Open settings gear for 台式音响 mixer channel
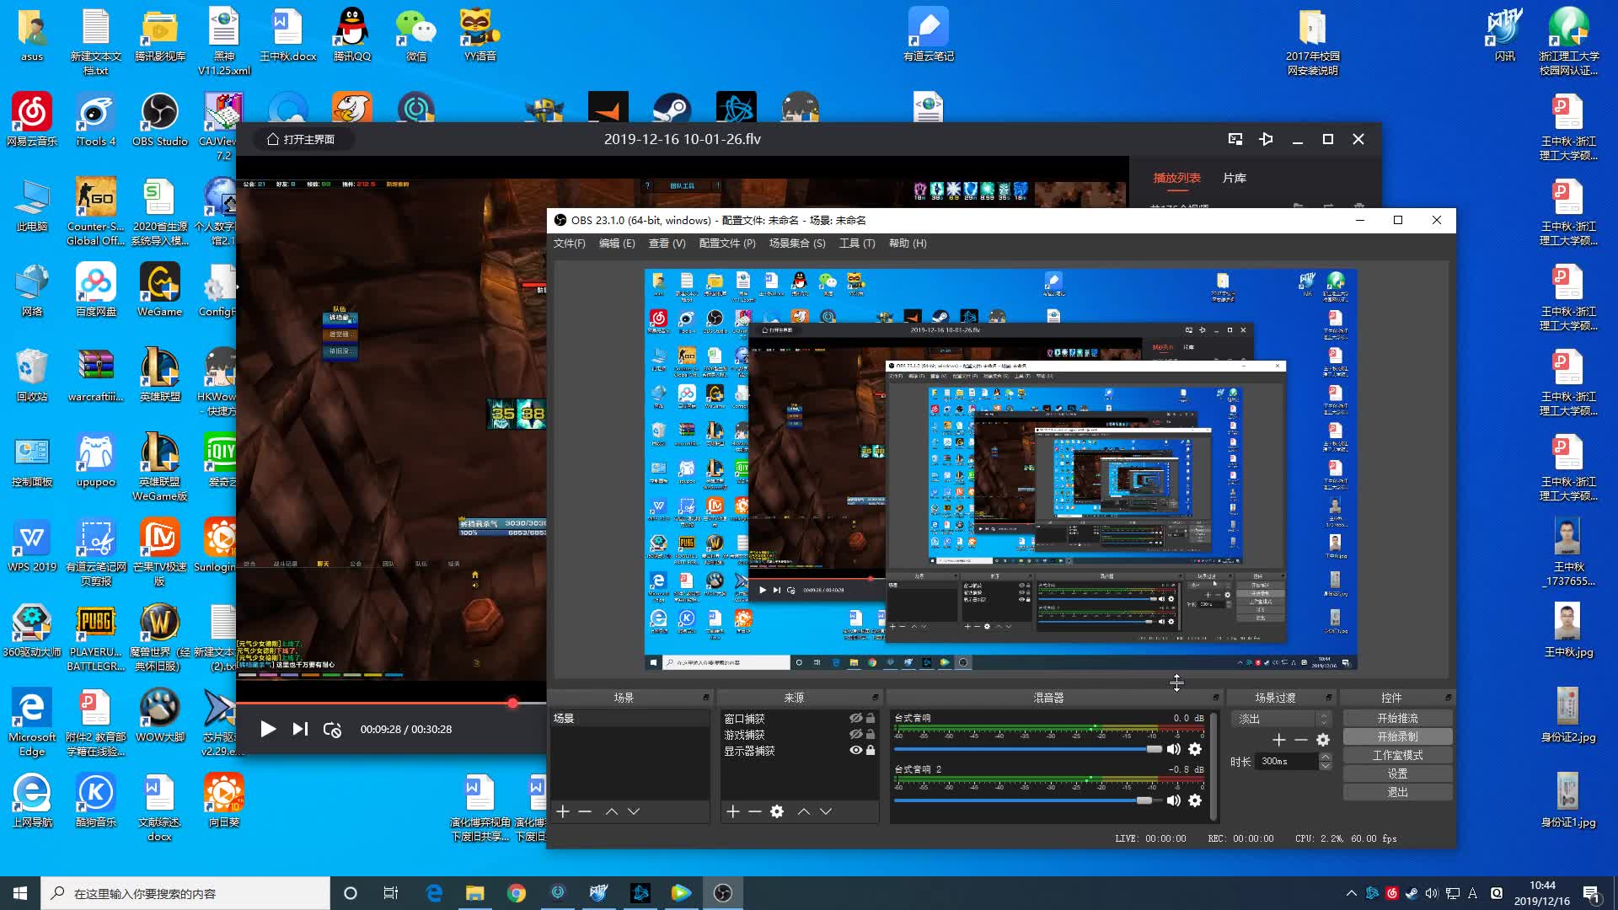 pos(1195,749)
